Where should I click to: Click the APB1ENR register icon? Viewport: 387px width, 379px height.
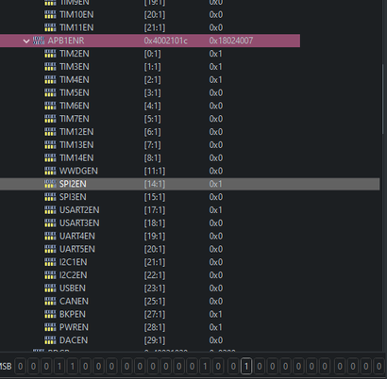tap(39, 41)
